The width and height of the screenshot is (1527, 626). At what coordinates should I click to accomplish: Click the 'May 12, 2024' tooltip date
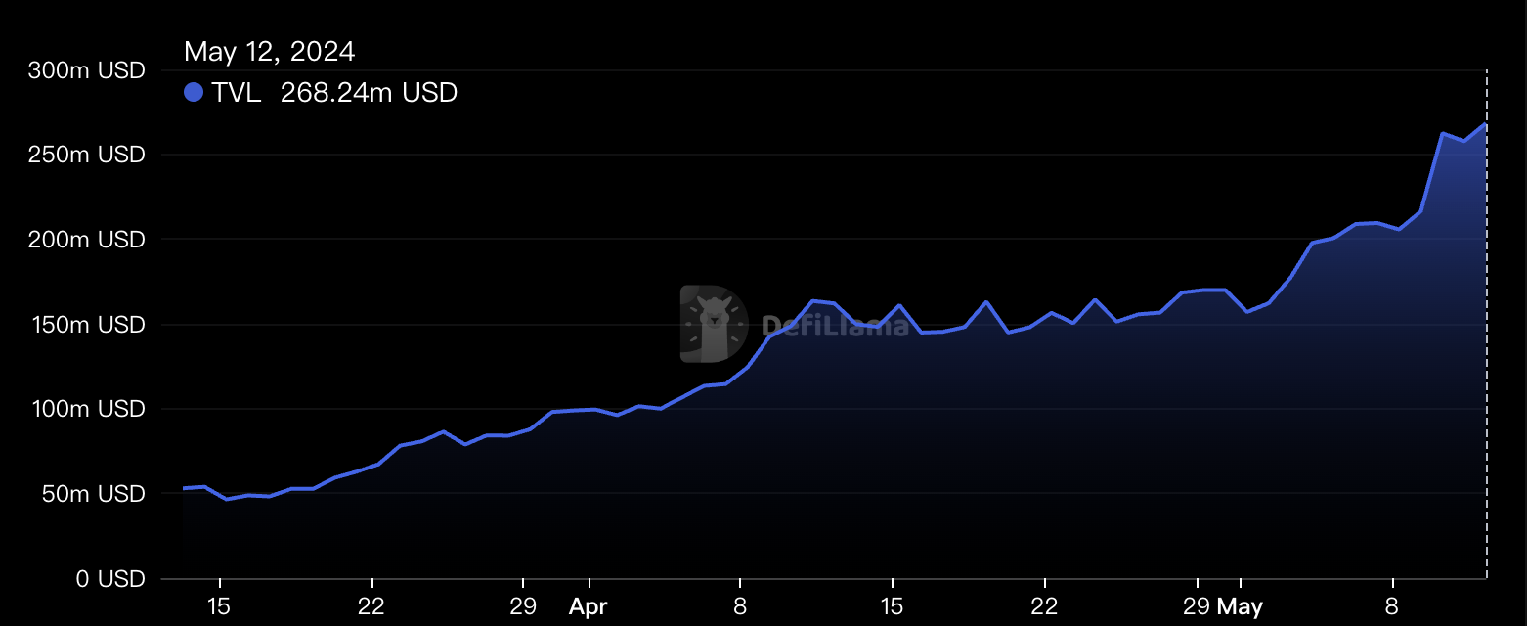[x=270, y=51]
